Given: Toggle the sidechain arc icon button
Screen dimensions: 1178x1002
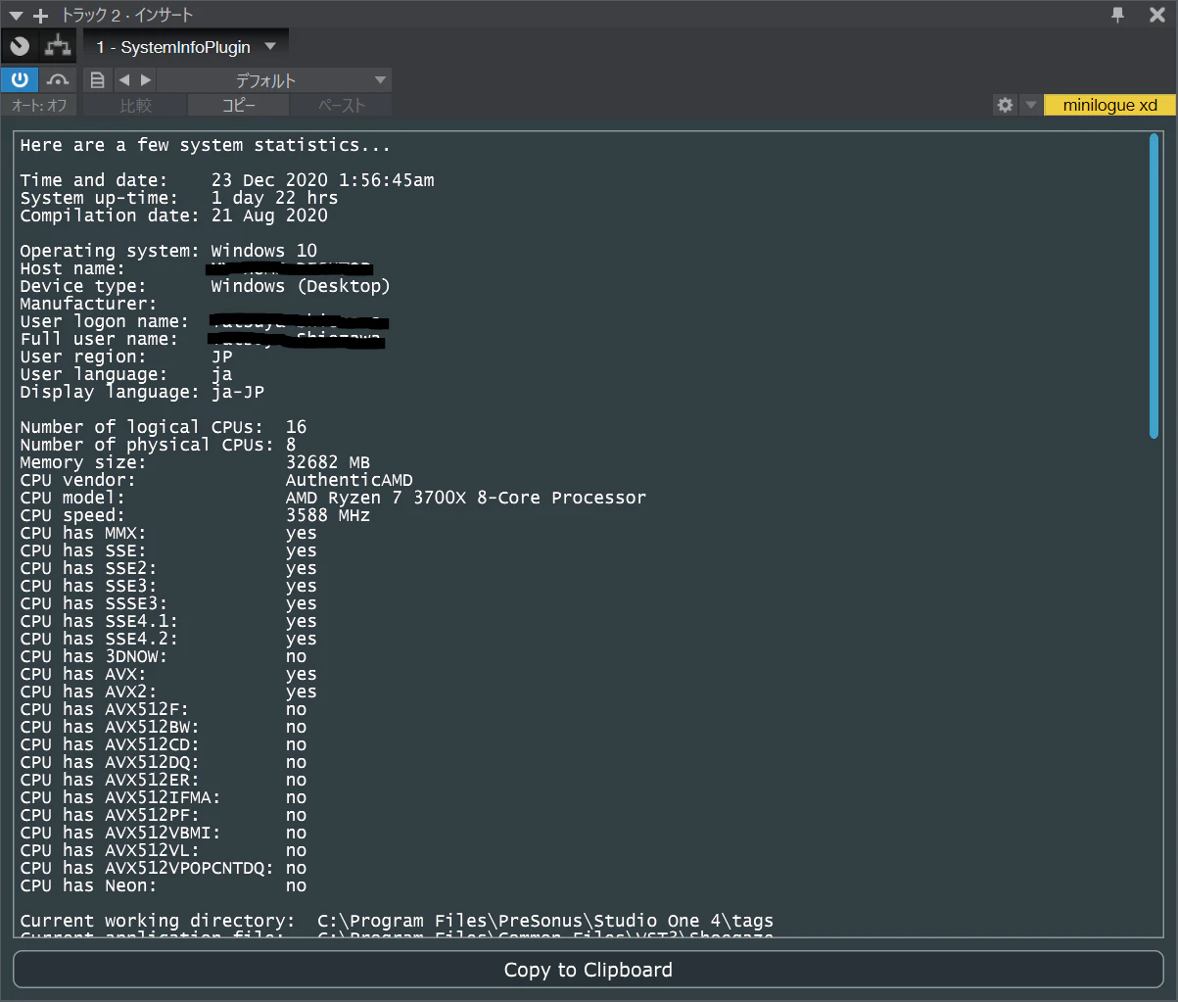Looking at the screenshot, I should (x=59, y=79).
